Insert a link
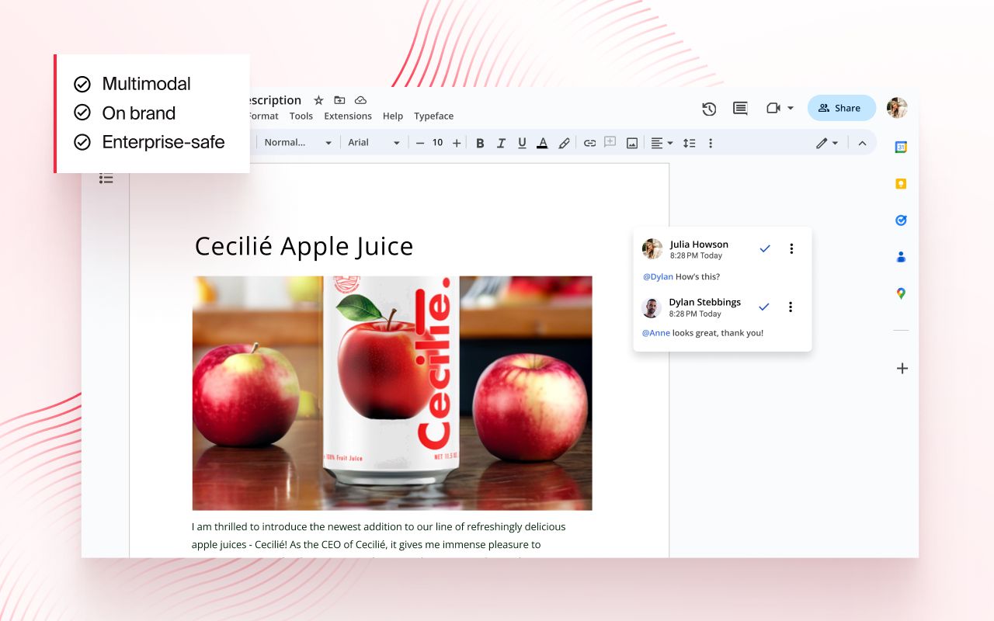 click(588, 143)
